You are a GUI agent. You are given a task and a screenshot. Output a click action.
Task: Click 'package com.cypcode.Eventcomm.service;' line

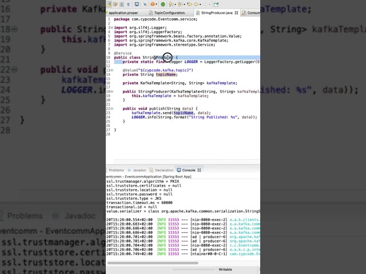click(156, 19)
